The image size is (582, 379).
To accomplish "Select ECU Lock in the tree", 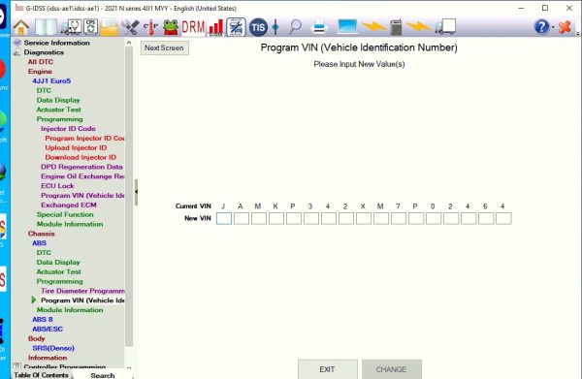I will pyautogui.click(x=57, y=186).
